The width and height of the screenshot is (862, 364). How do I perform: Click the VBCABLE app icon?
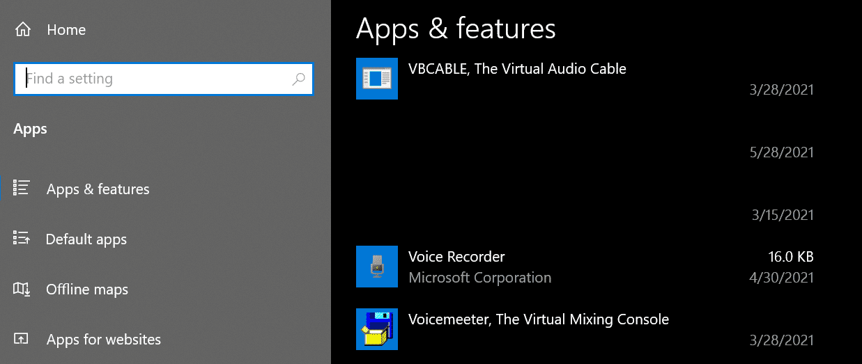377,79
